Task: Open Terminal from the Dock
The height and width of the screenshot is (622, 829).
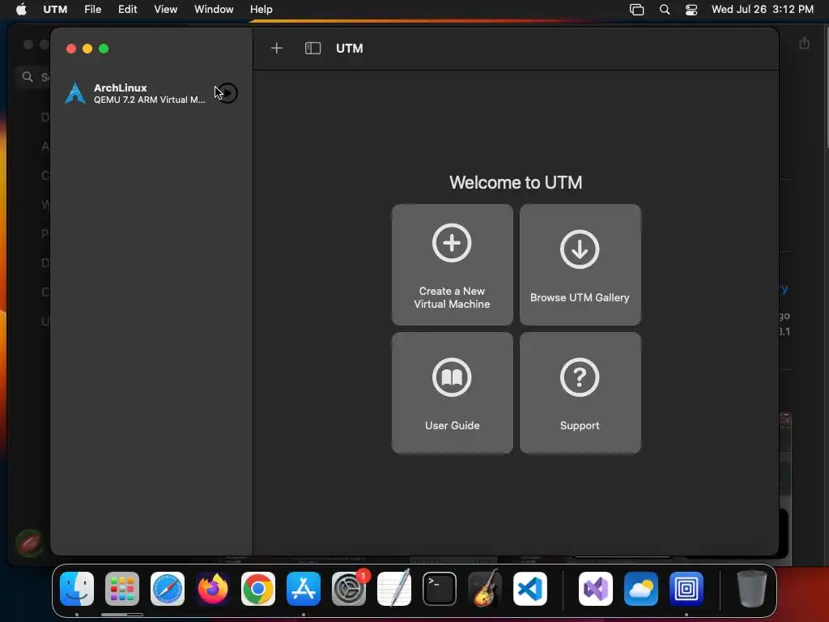Action: (x=440, y=589)
